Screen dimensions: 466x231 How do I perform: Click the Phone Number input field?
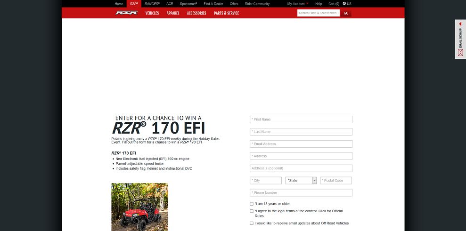click(301, 192)
